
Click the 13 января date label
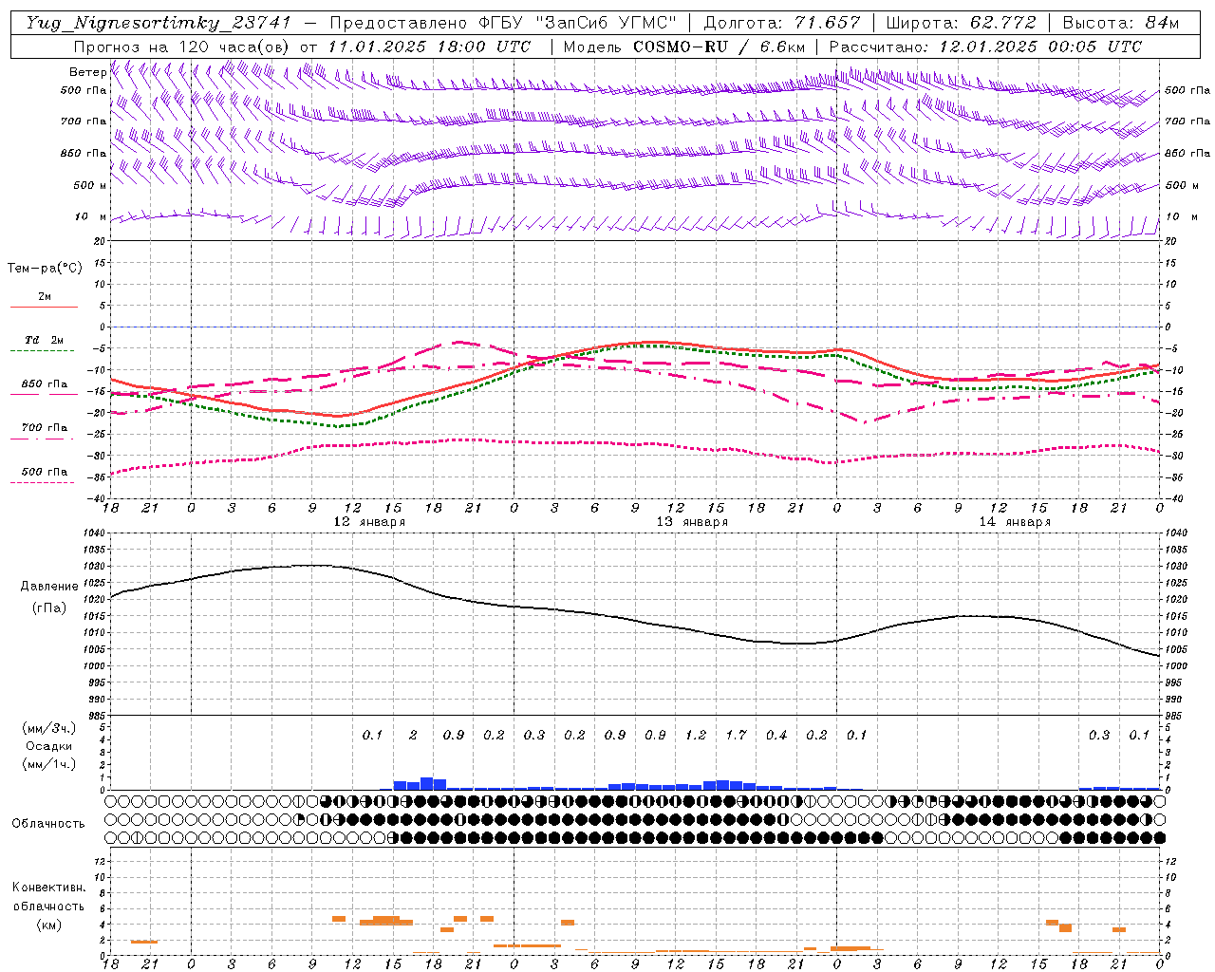click(x=692, y=522)
